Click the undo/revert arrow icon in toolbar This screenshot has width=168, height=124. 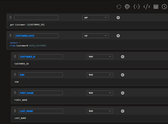[119, 7]
